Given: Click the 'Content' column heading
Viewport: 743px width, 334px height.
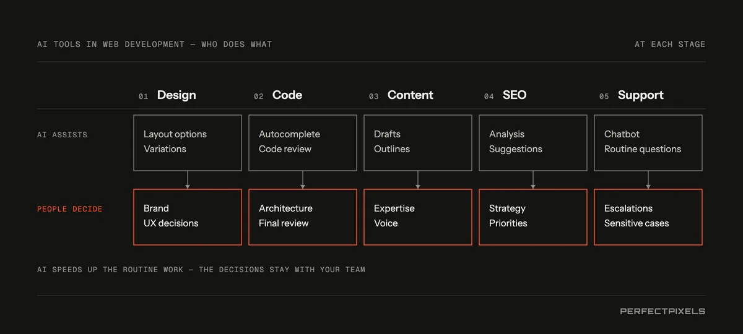Looking at the screenshot, I should 411,95.
